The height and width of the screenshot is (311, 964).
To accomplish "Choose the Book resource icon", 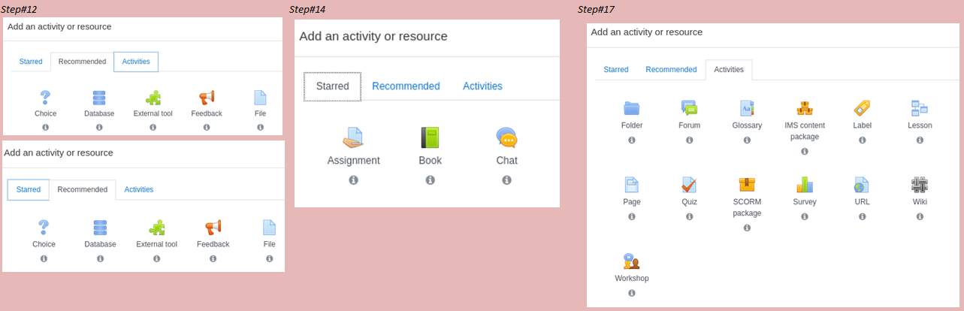I will click(x=430, y=137).
